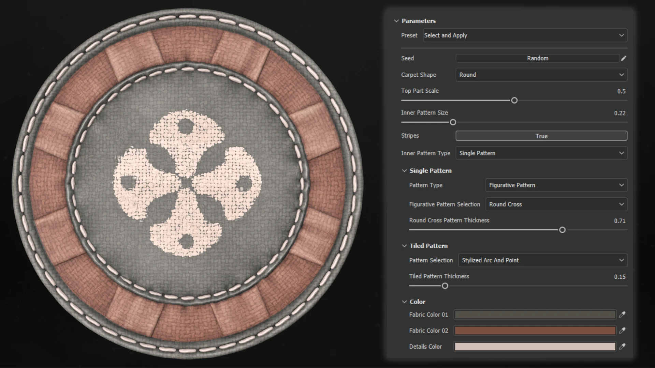655x368 pixels.
Task: Open the Fabric Color 01 swatch
Action: click(x=535, y=315)
